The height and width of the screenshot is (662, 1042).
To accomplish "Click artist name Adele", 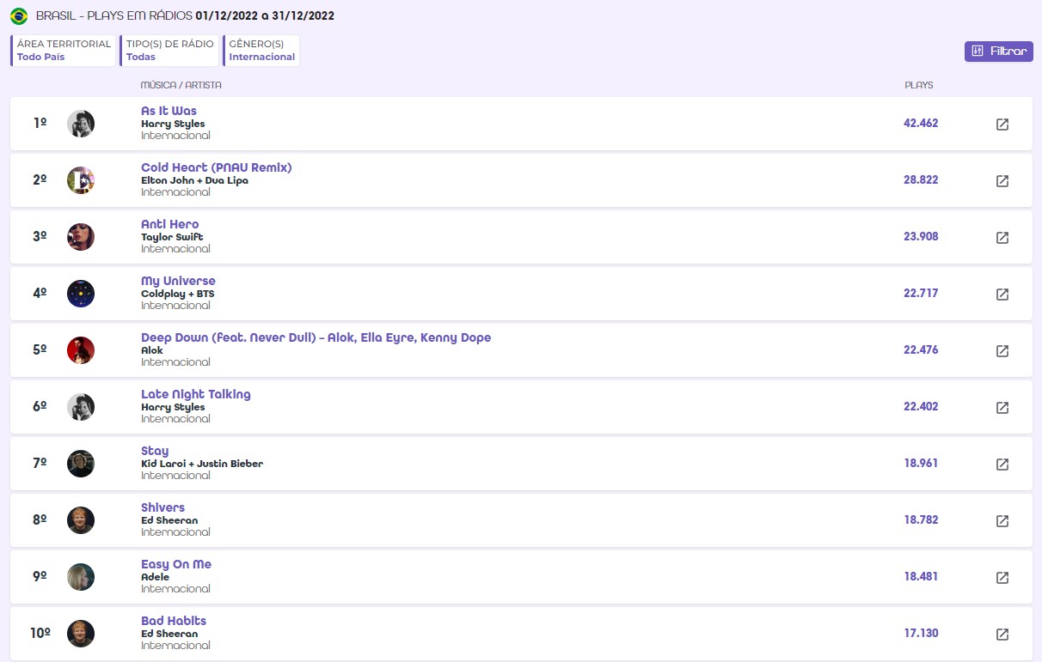I will [156, 577].
